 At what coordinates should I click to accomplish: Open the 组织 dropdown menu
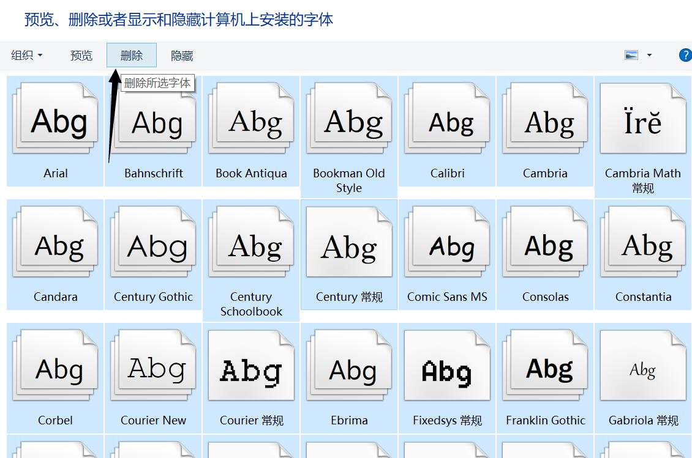point(27,56)
